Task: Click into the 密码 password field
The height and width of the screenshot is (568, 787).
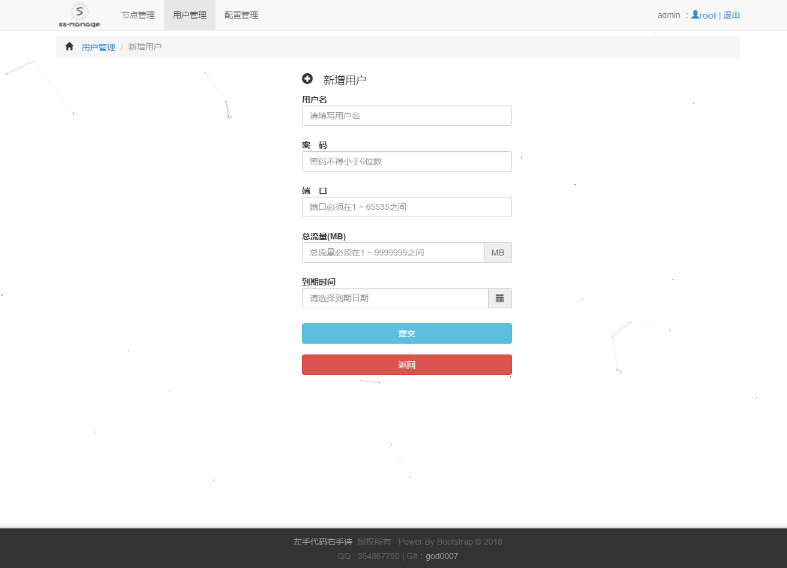Action: tap(406, 161)
